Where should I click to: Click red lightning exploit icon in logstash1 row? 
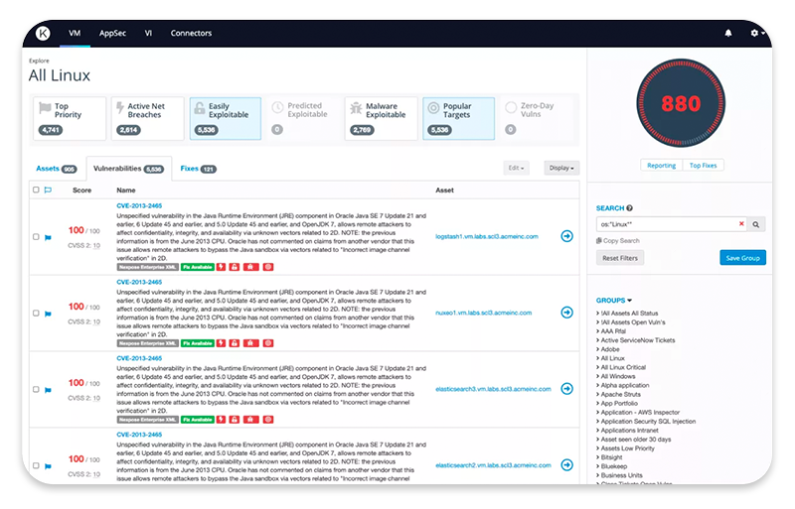click(x=221, y=267)
